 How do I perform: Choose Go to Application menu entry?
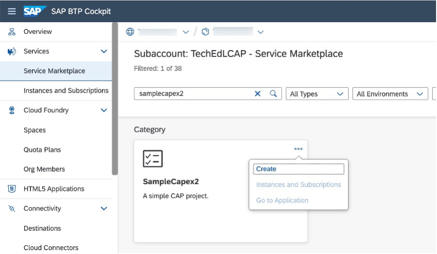click(282, 200)
